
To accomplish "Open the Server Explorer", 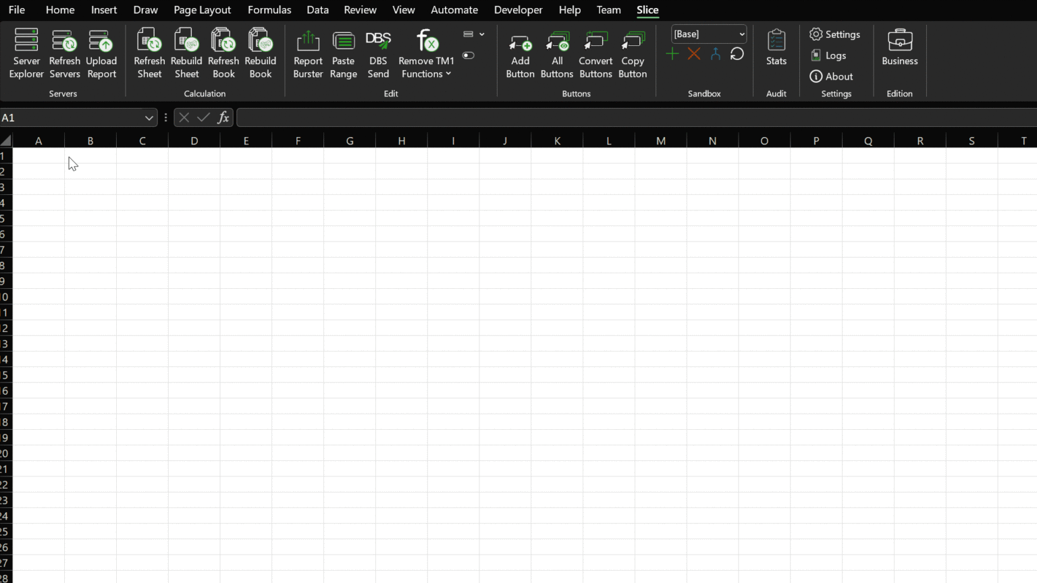I will pos(26,53).
